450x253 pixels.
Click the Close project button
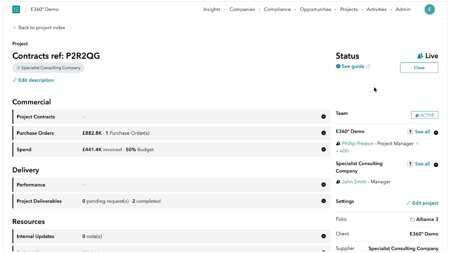click(x=419, y=68)
